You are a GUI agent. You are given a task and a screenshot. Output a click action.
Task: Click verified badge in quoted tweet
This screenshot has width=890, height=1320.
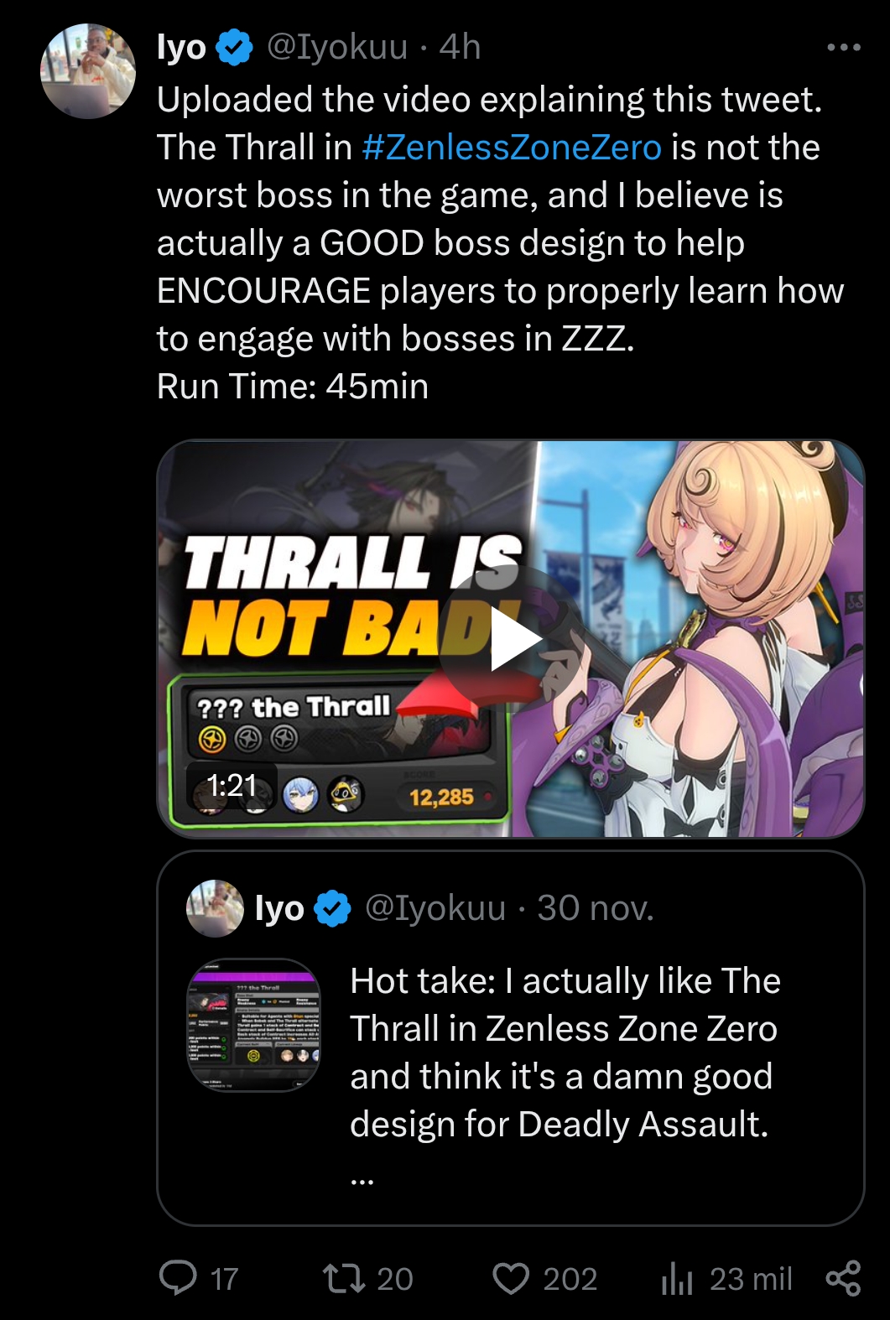coord(333,908)
